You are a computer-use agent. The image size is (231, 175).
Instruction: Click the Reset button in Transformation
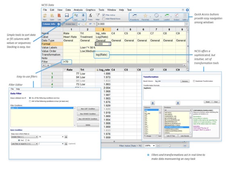pos(208,102)
